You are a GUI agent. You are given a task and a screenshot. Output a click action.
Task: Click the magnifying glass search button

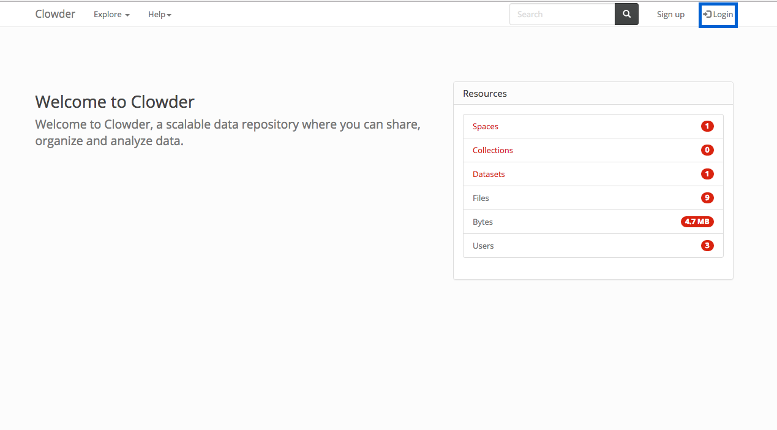point(626,14)
